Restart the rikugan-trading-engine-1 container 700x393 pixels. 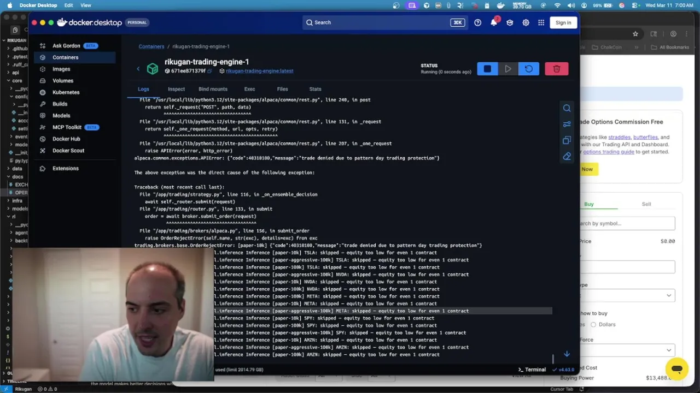(x=529, y=69)
